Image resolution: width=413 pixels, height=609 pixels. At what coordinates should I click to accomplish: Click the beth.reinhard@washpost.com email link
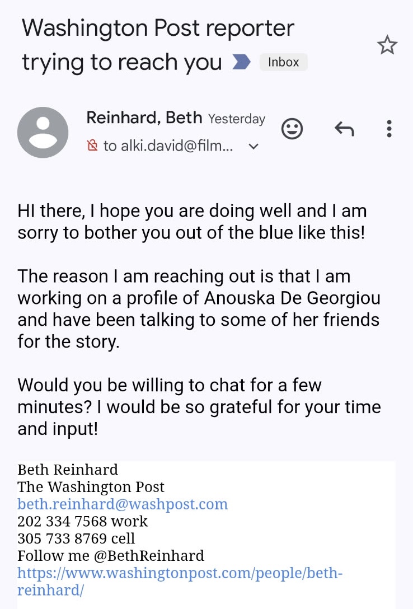pos(123,504)
